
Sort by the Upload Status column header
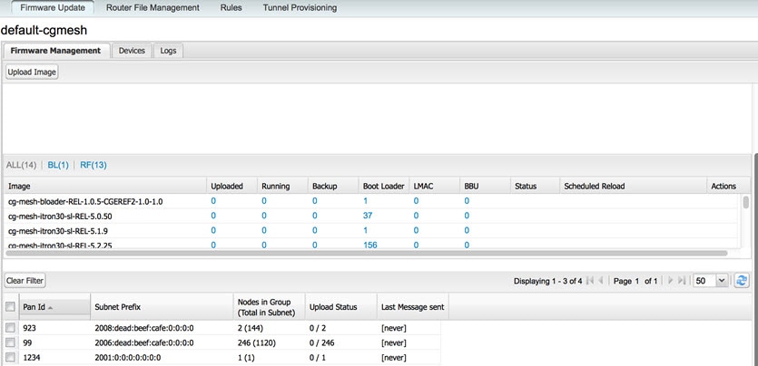click(x=341, y=307)
